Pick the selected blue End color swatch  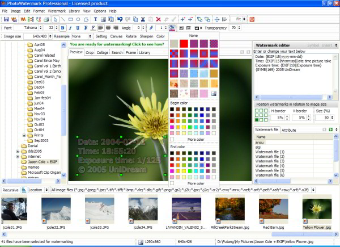click(202, 165)
